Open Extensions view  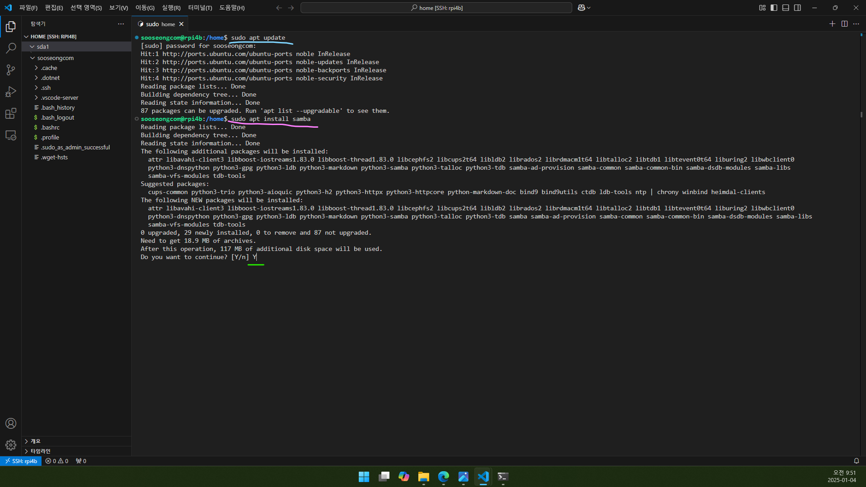[x=11, y=113]
